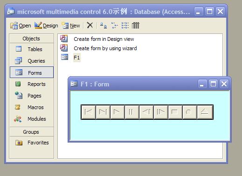Switch to Large Icons view
The image size is (242, 176).
coord(104,26)
